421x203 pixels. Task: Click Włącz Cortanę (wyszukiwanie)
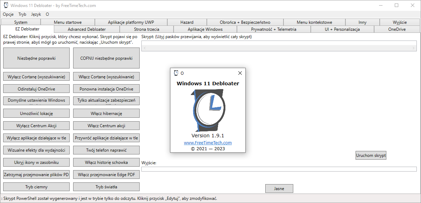(x=106, y=77)
